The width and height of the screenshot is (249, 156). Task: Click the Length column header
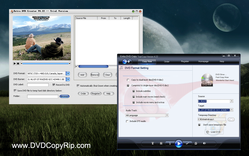coord(127,18)
